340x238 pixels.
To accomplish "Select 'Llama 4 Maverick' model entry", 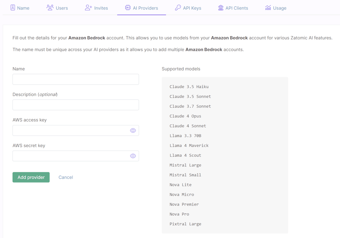I will [189, 145].
